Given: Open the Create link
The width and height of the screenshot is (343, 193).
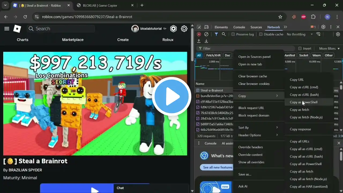Looking at the screenshot, I should pos(123,40).
